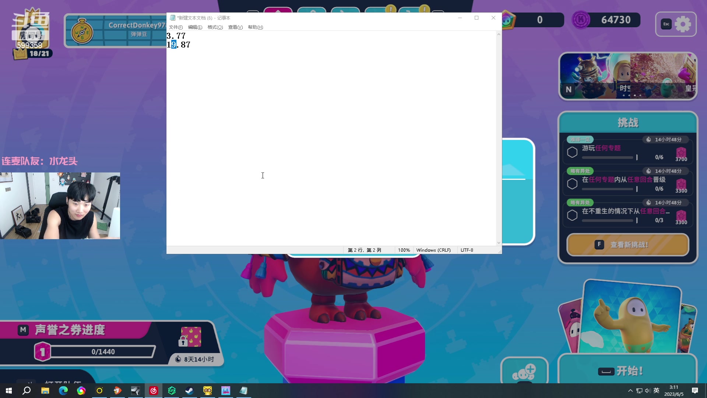Screen dimensions: 707x398
Task: Open the NetEase Cloud Music taskbar icon
Action: pyautogui.click(x=154, y=391)
